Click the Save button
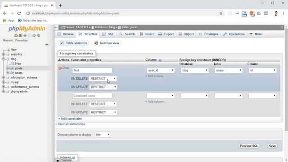 [272, 146]
